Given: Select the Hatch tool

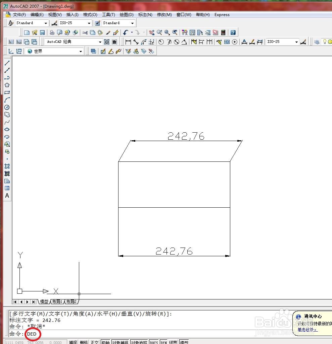Looking at the screenshot, I should (x=7, y=166).
